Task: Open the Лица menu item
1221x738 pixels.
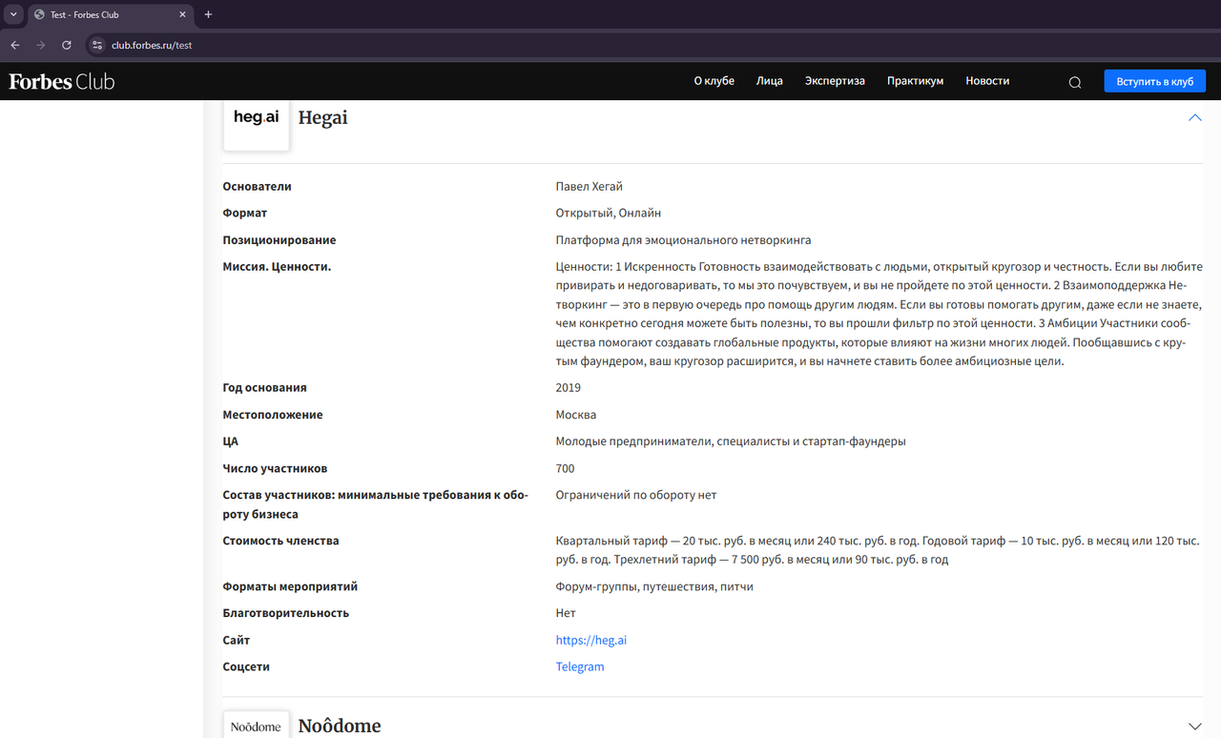Action: tap(769, 81)
